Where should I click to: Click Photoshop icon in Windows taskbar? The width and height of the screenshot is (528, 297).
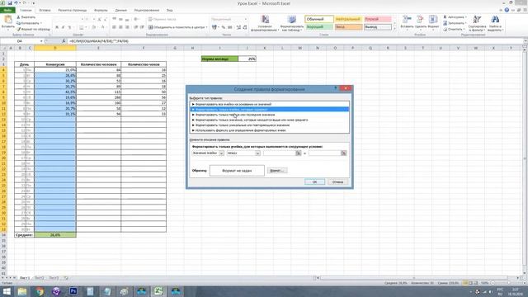point(73,291)
